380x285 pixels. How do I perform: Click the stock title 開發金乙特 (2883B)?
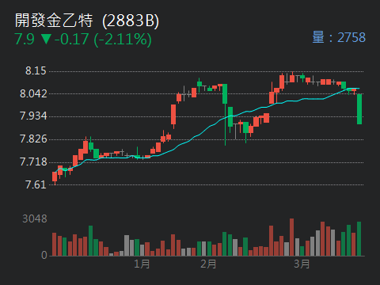pos(87,21)
